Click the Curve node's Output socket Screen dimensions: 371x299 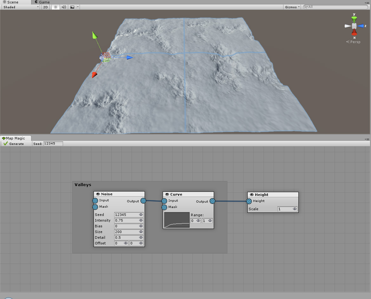(212, 201)
